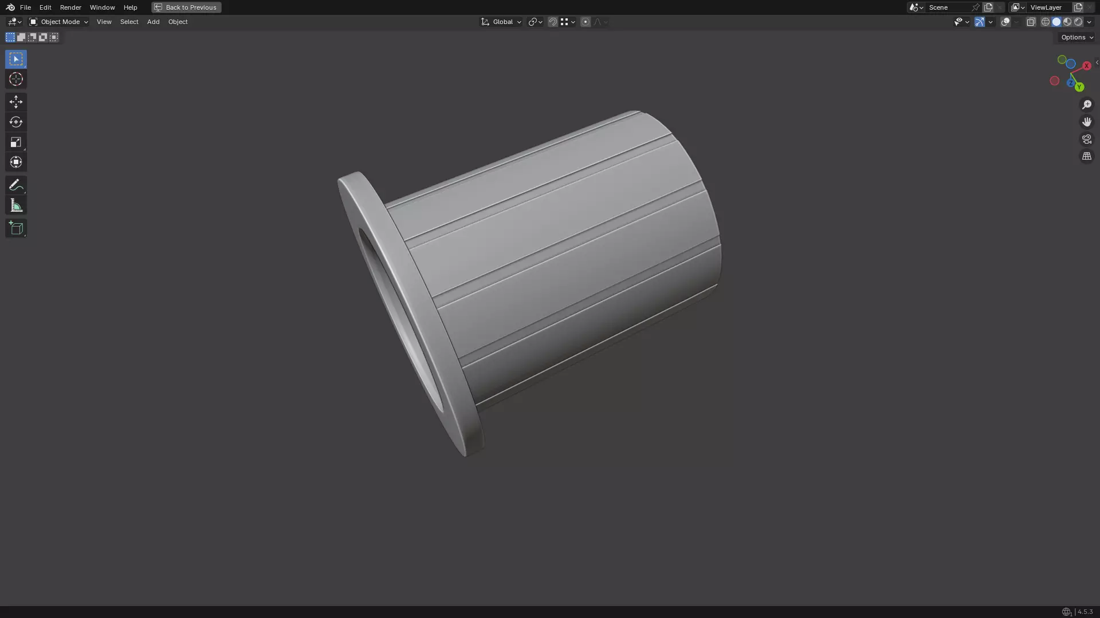
Task: Activate the Rotate tool
Action: pyautogui.click(x=16, y=122)
